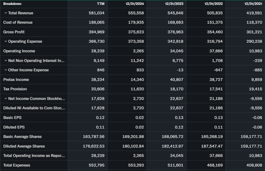Screen dimensions: 265x171
Task: Collapse the Total Revenue row chevron
Action: coord(6,13)
